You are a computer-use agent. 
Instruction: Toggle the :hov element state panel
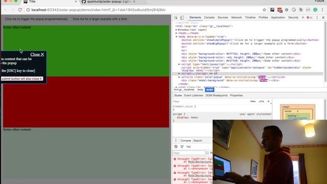[252, 101]
